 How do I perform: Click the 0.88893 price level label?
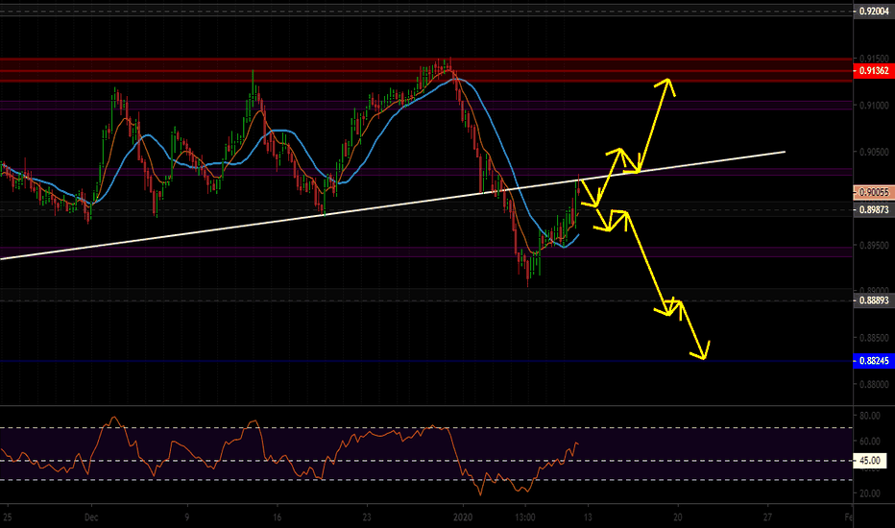(x=872, y=300)
